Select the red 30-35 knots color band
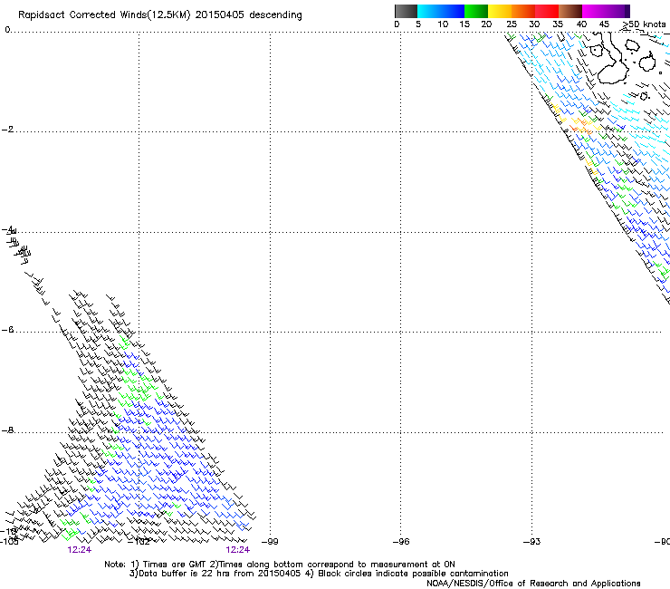The width and height of the screenshot is (670, 589). [x=547, y=11]
